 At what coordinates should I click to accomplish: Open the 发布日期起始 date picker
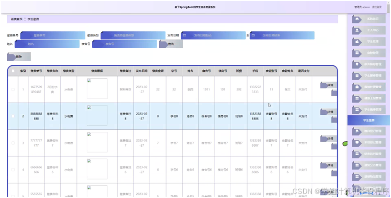(213, 36)
